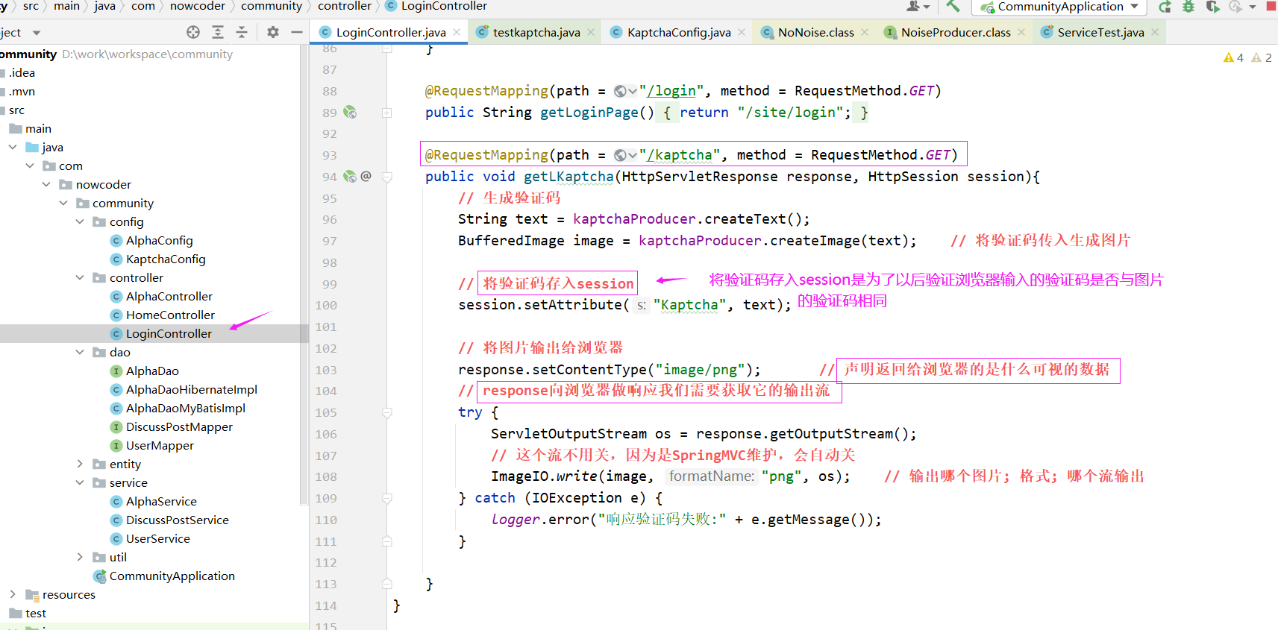Open the Project view dropdown arrow
The height and width of the screenshot is (630, 1278).
coord(37,33)
